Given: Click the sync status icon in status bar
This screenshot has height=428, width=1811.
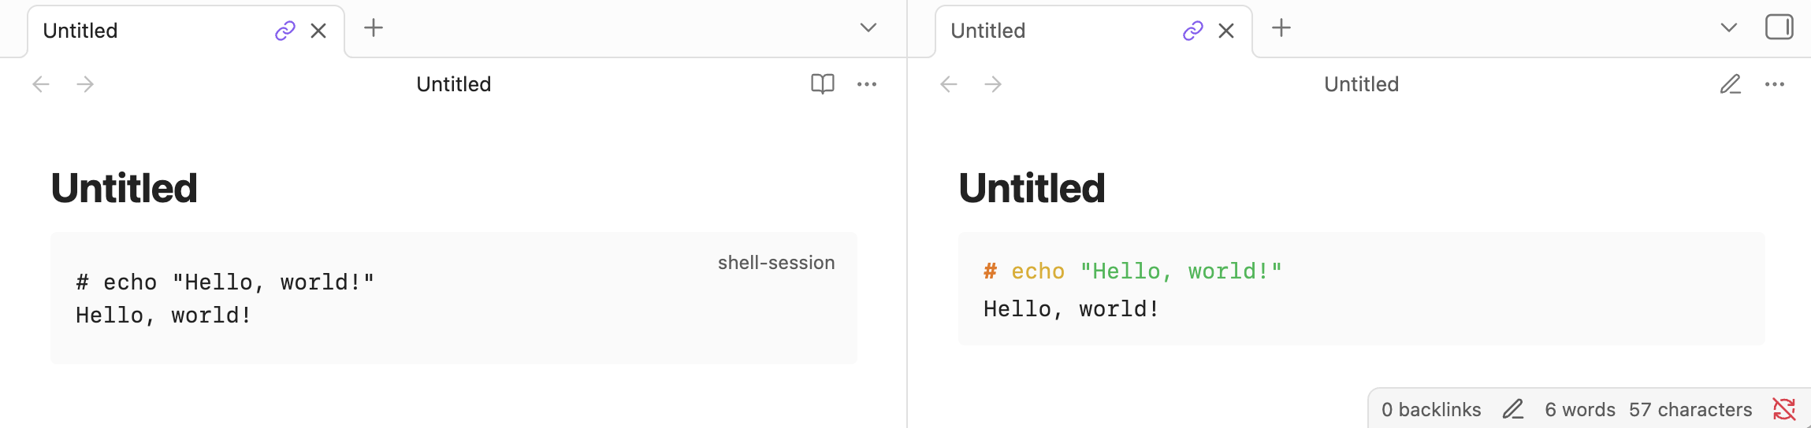Looking at the screenshot, I should pyautogui.click(x=1783, y=409).
